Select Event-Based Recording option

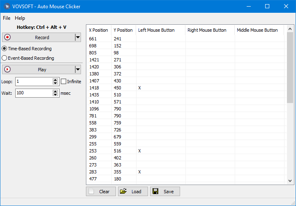(x=5, y=58)
